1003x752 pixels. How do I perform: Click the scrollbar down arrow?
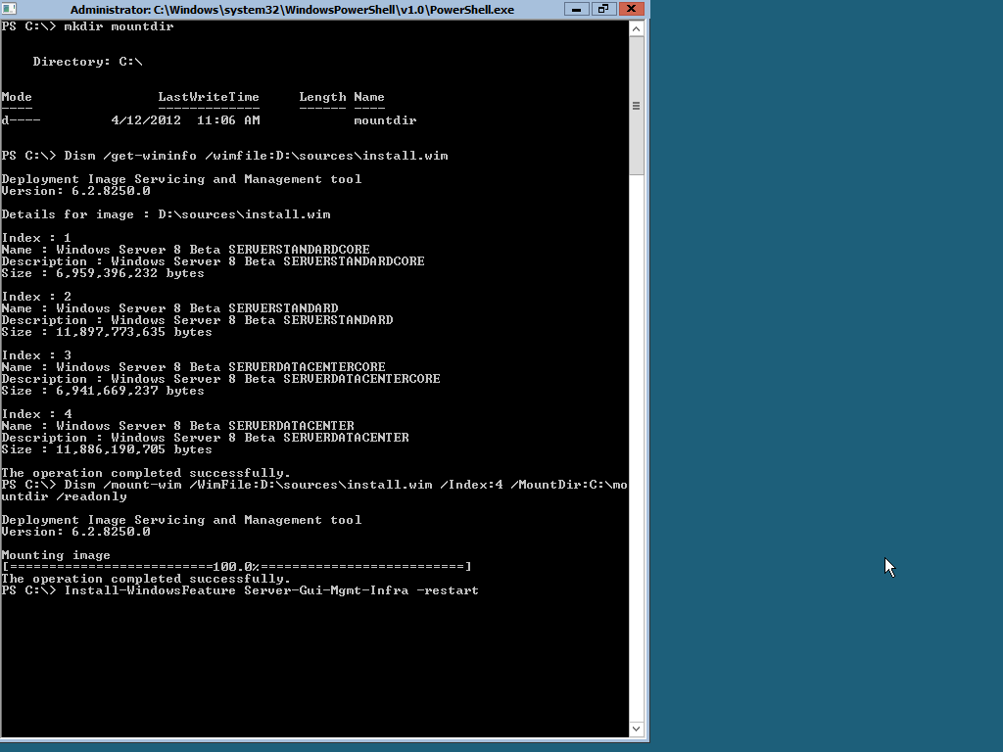636,728
